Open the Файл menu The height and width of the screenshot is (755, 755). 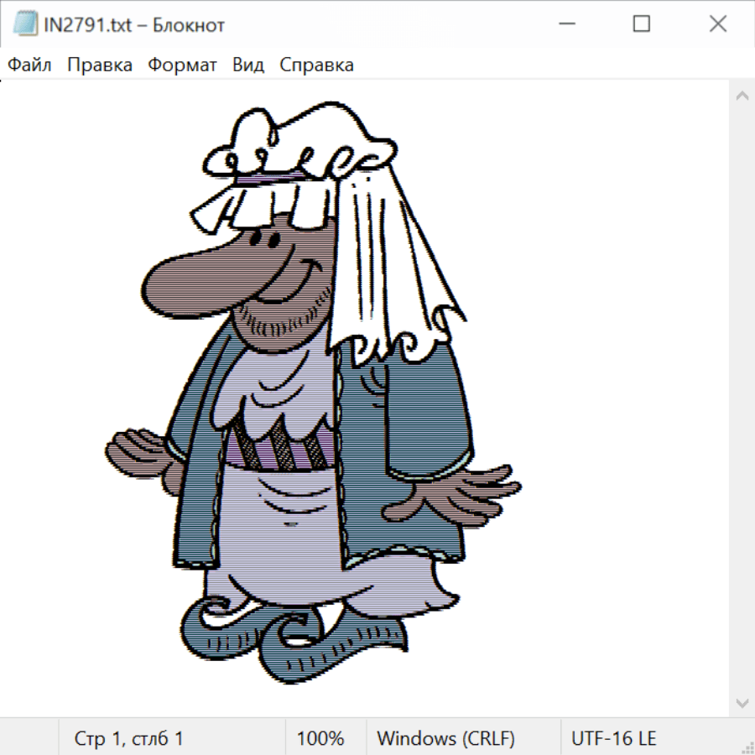[30, 65]
